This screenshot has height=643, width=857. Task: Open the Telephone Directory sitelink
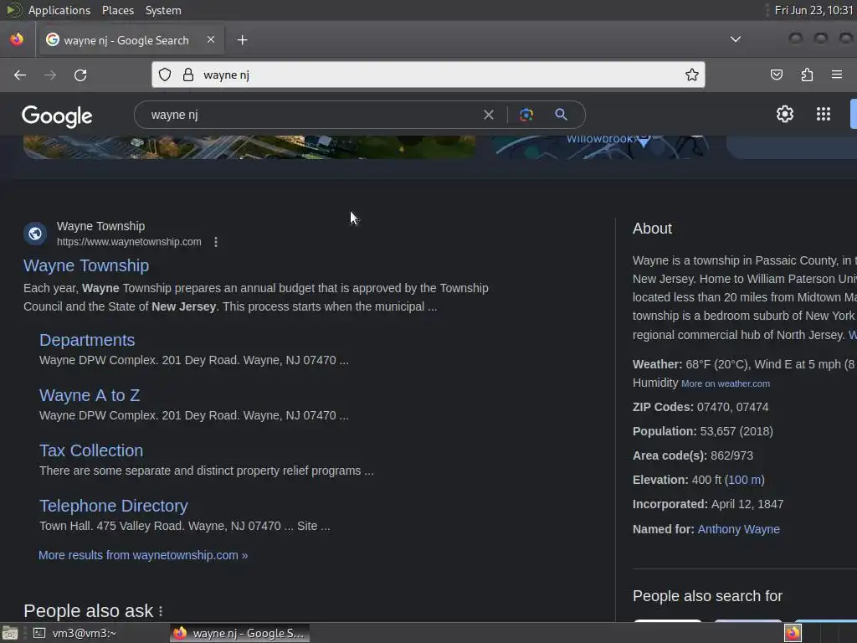[x=114, y=506]
